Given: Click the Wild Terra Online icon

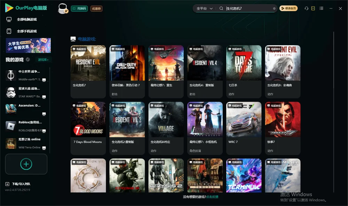Looking at the screenshot, I should coord(11,143).
